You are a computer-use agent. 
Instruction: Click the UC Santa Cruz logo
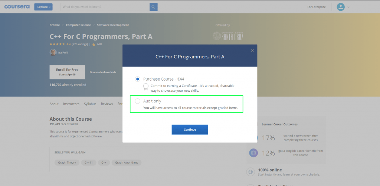(228, 36)
